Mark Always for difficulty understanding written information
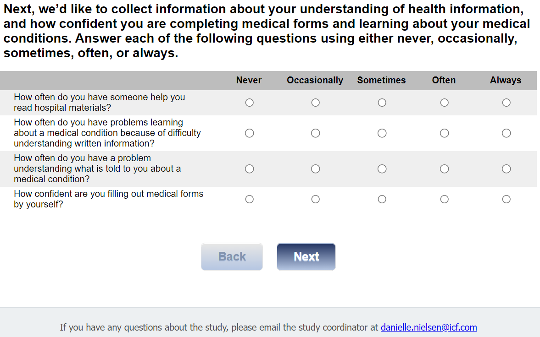 (506, 133)
